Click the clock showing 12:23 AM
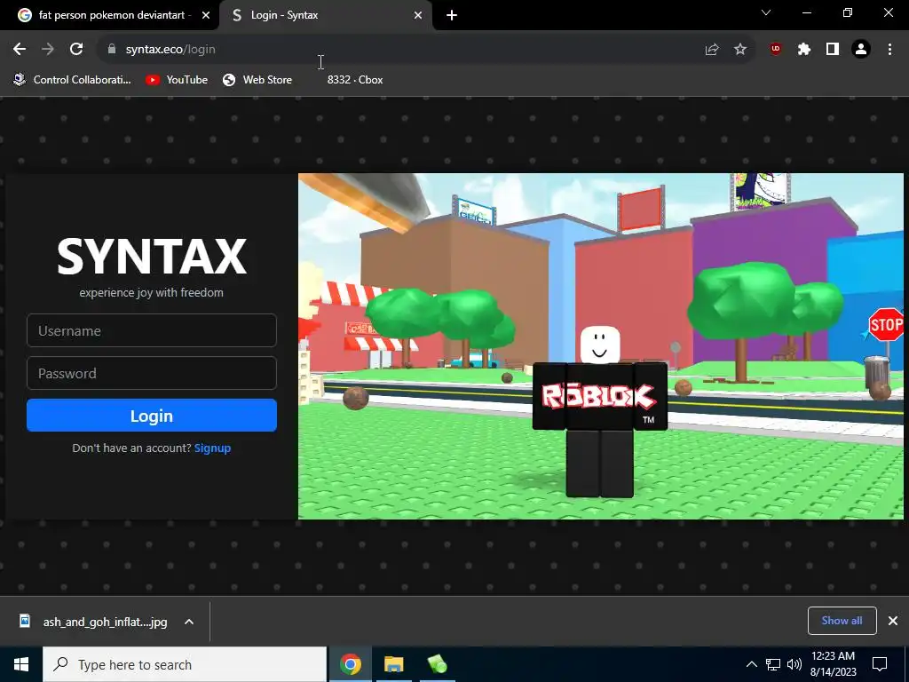Image resolution: width=909 pixels, height=682 pixels. click(833, 664)
